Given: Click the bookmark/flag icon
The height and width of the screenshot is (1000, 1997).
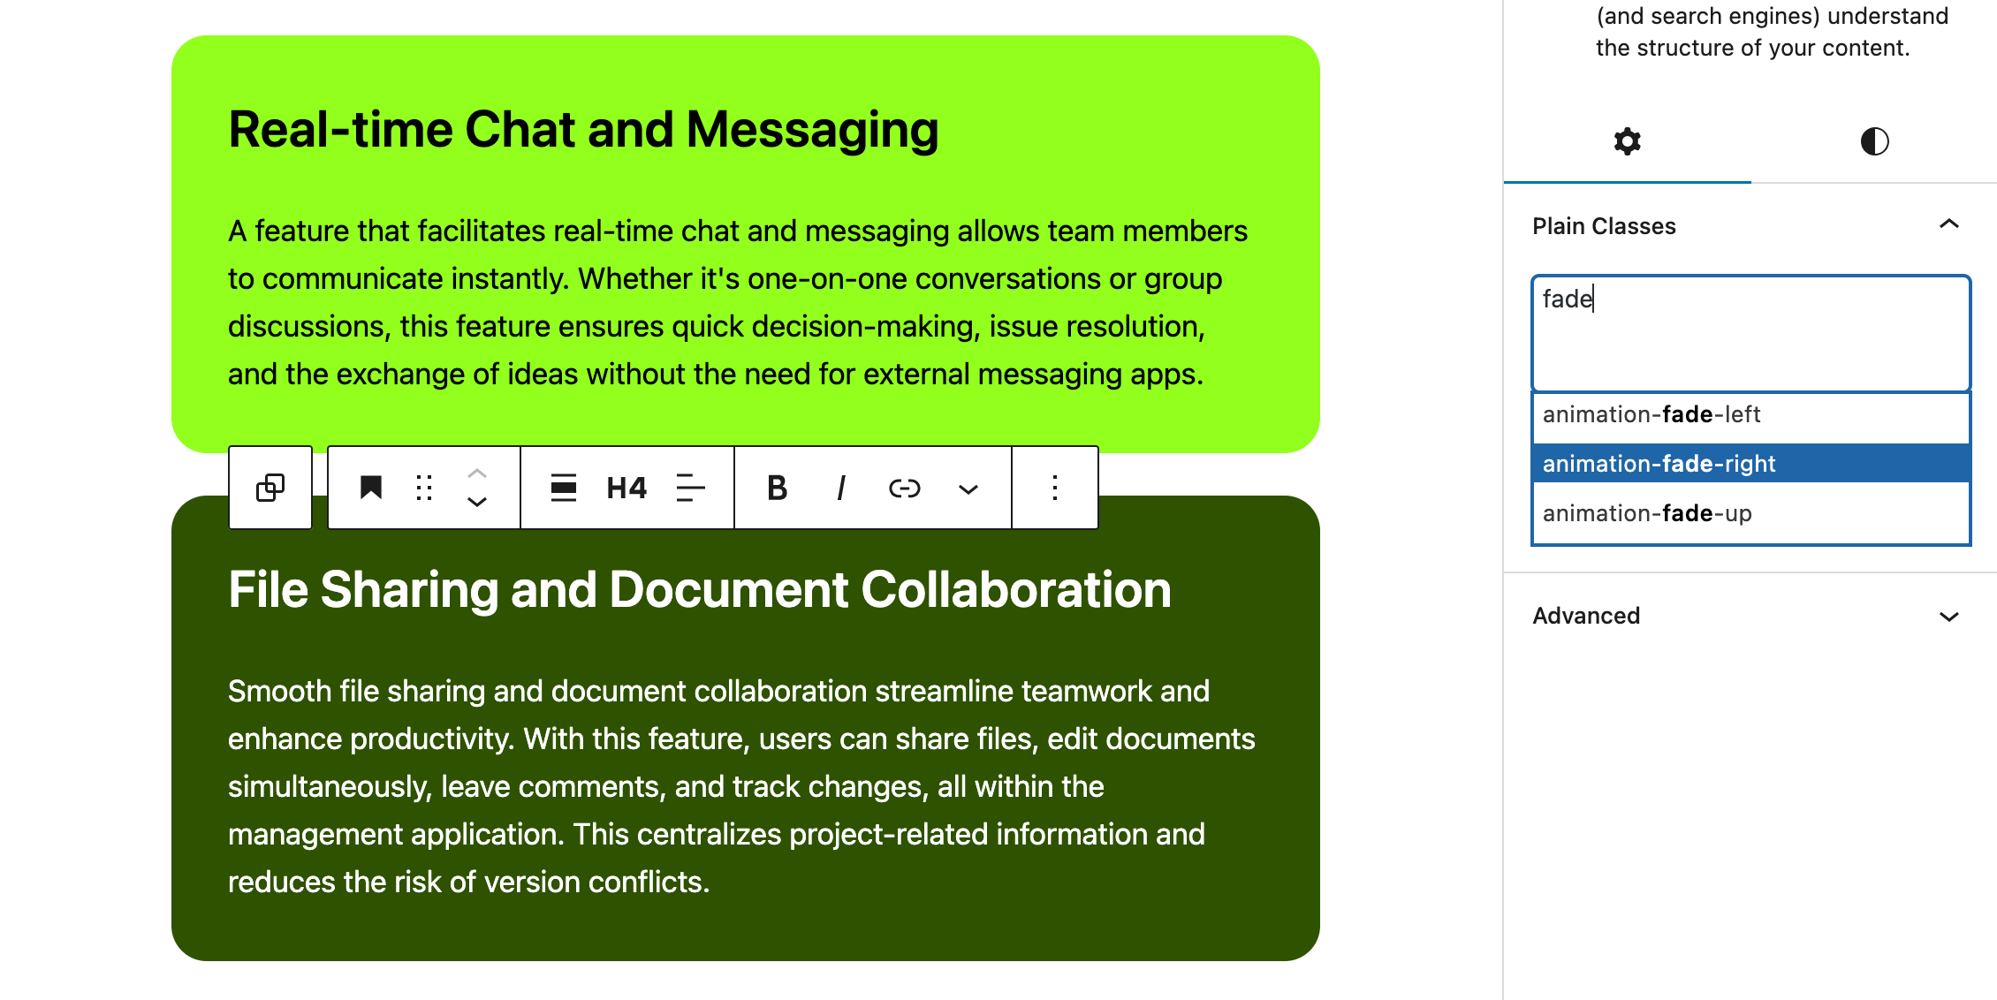Looking at the screenshot, I should (x=370, y=488).
